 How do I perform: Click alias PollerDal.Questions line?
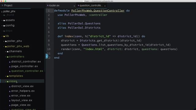[79, 24]
